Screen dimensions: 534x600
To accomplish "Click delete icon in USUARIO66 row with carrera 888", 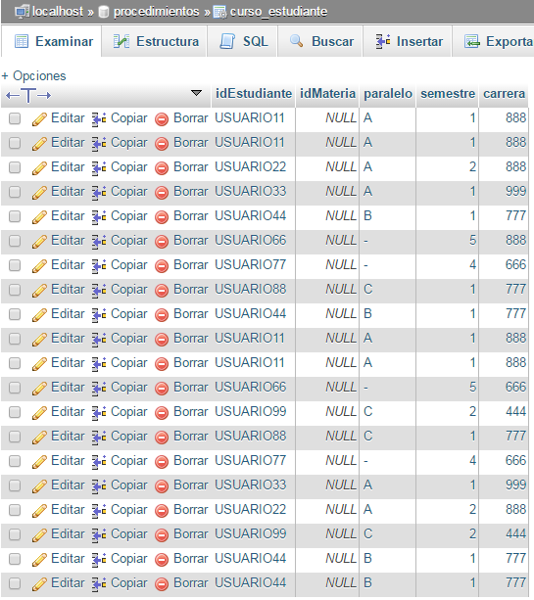I will click(162, 242).
